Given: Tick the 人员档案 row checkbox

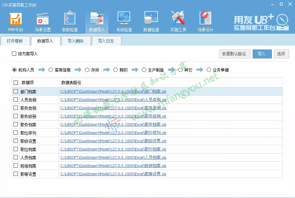Looking at the screenshot, I should point(16,157).
